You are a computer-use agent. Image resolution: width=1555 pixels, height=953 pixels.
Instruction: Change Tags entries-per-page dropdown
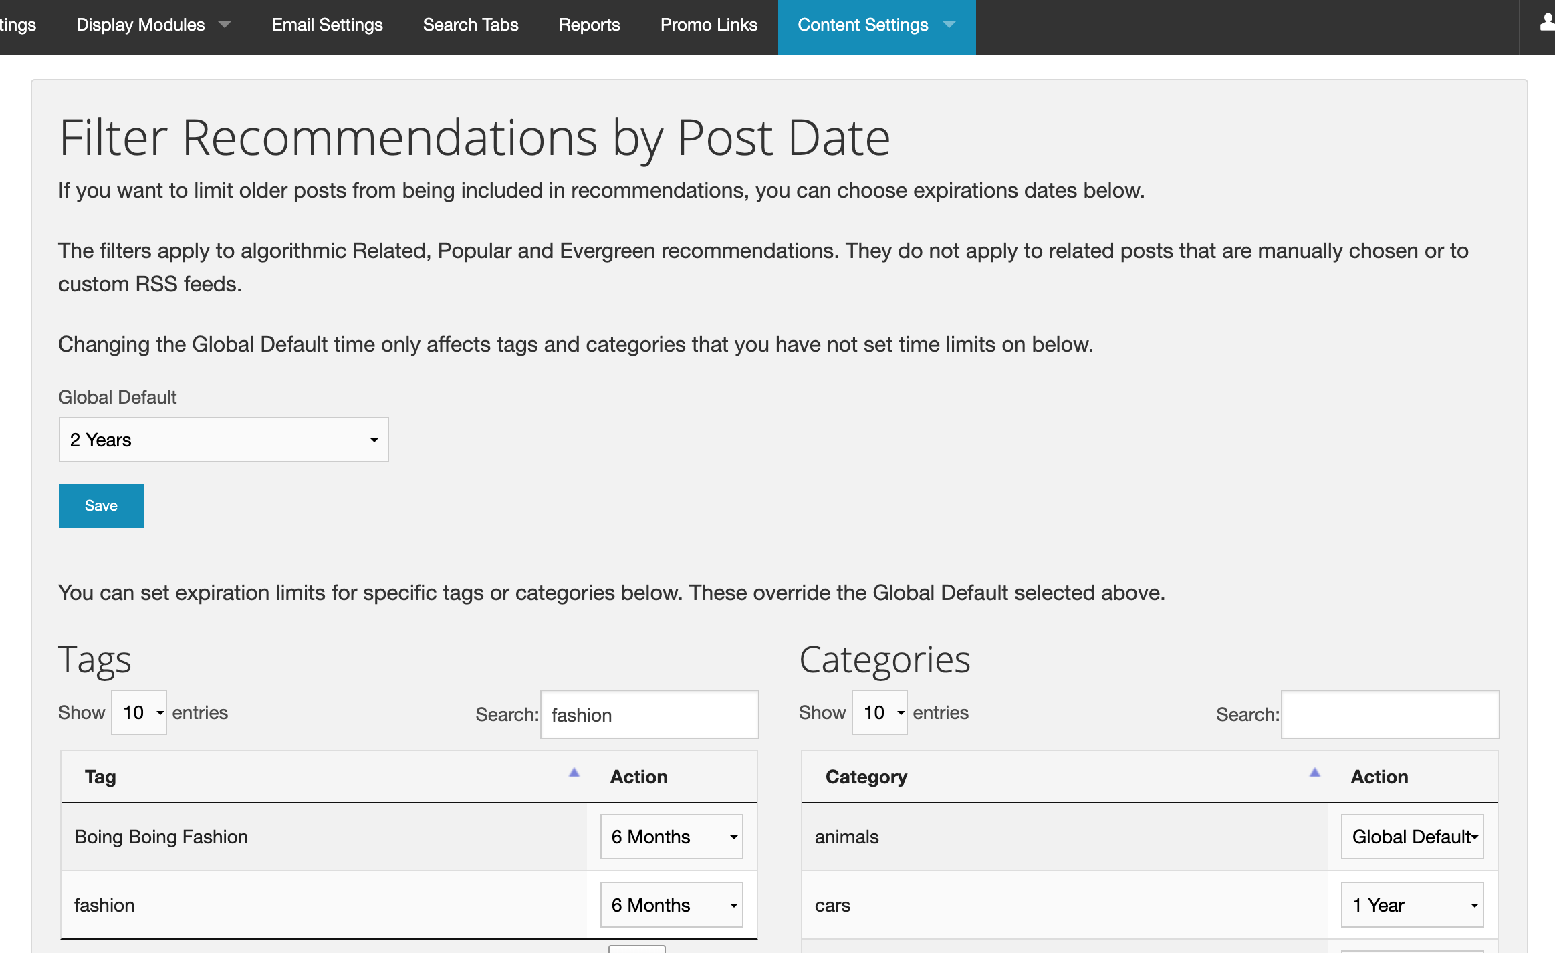138,712
